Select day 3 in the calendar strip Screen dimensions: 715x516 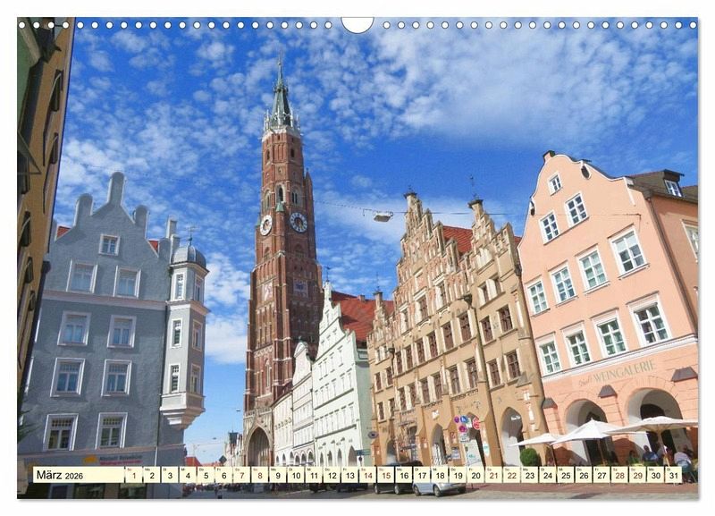tap(169, 475)
